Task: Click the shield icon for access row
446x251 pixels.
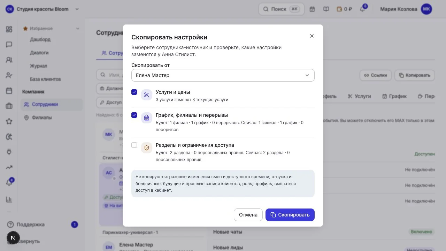Action: click(147, 148)
